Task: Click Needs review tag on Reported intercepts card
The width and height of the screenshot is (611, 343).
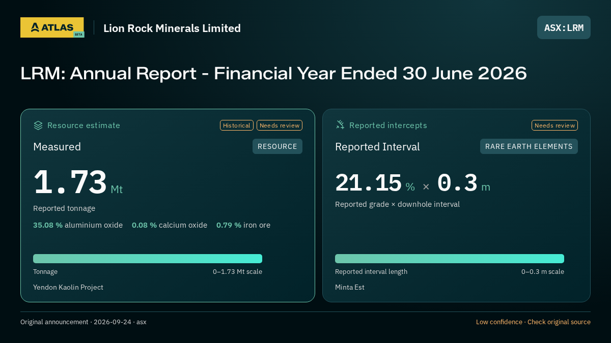Action: pyautogui.click(x=554, y=126)
